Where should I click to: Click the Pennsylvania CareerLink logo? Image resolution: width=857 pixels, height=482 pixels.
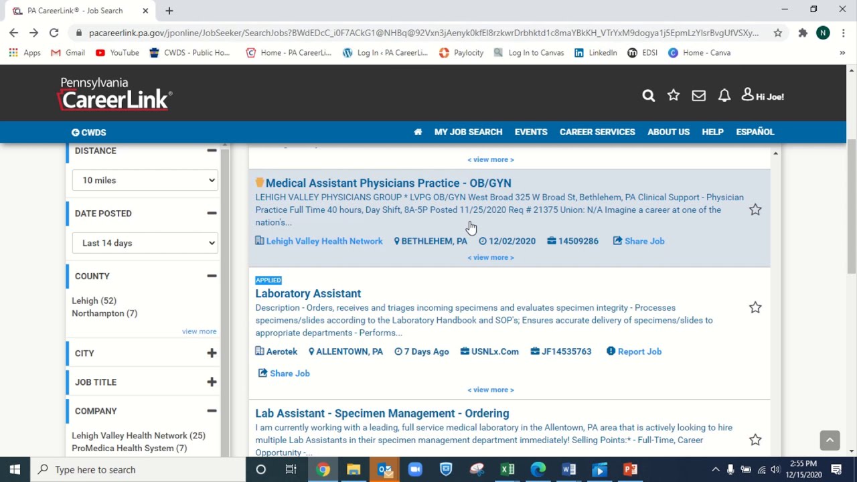[x=114, y=94]
